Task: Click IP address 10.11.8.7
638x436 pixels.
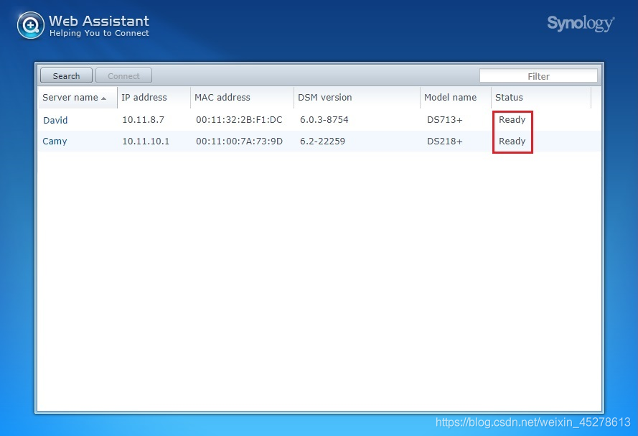Action: (144, 120)
